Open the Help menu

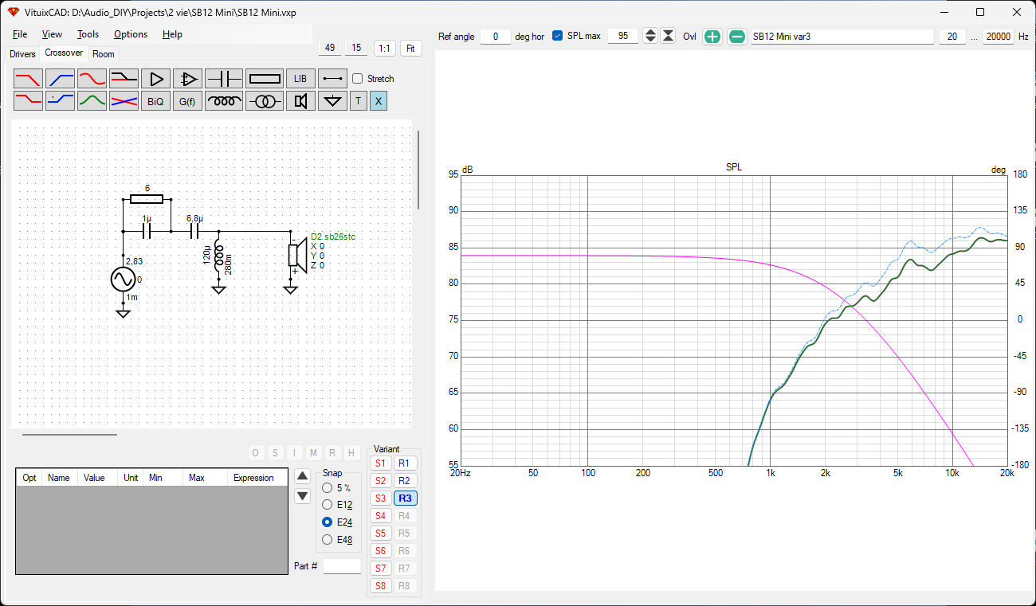coord(172,34)
